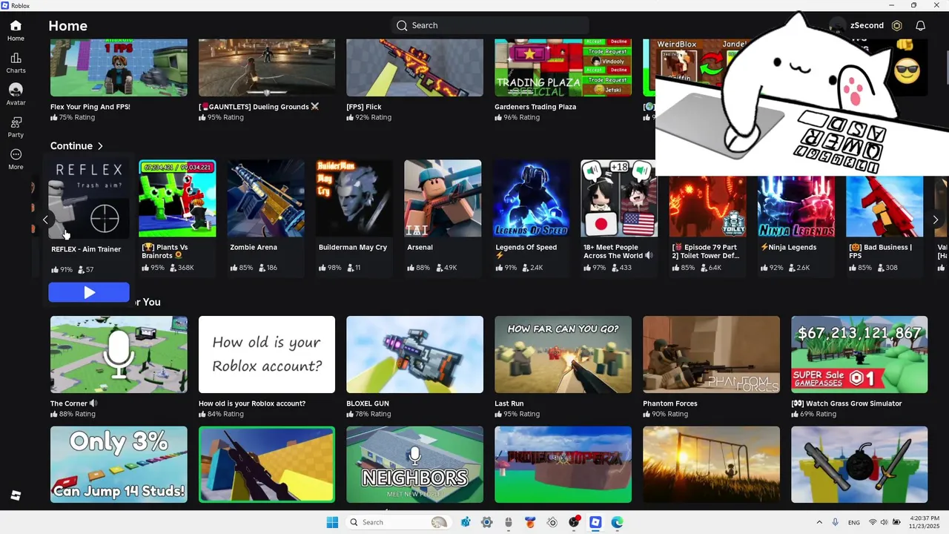Click the Home page heading
Viewport: 949px width, 534px height.
(x=68, y=26)
